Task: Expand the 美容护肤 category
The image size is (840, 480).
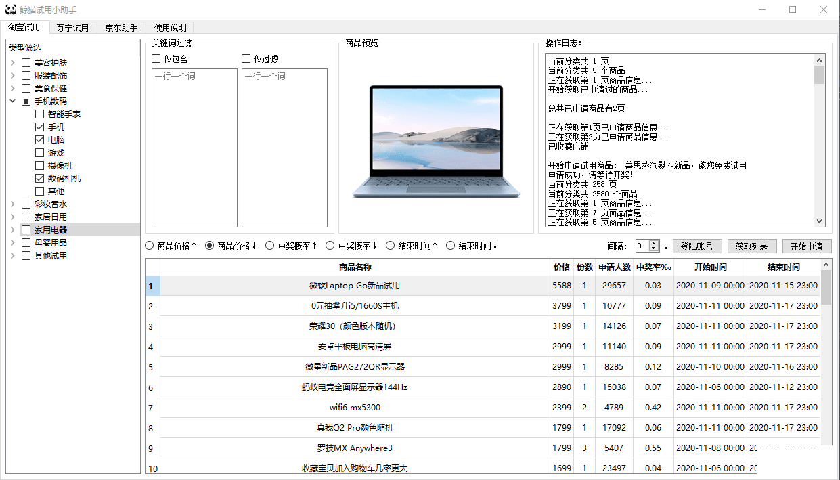Action: [x=12, y=63]
